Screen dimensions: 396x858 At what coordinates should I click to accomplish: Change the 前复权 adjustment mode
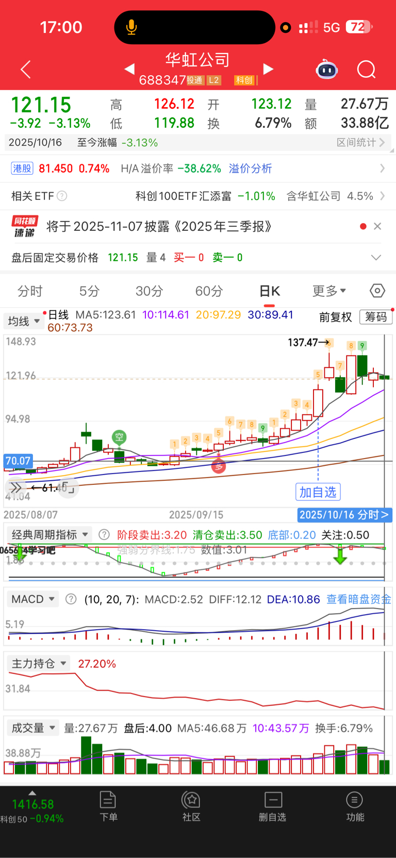pyautogui.click(x=335, y=317)
